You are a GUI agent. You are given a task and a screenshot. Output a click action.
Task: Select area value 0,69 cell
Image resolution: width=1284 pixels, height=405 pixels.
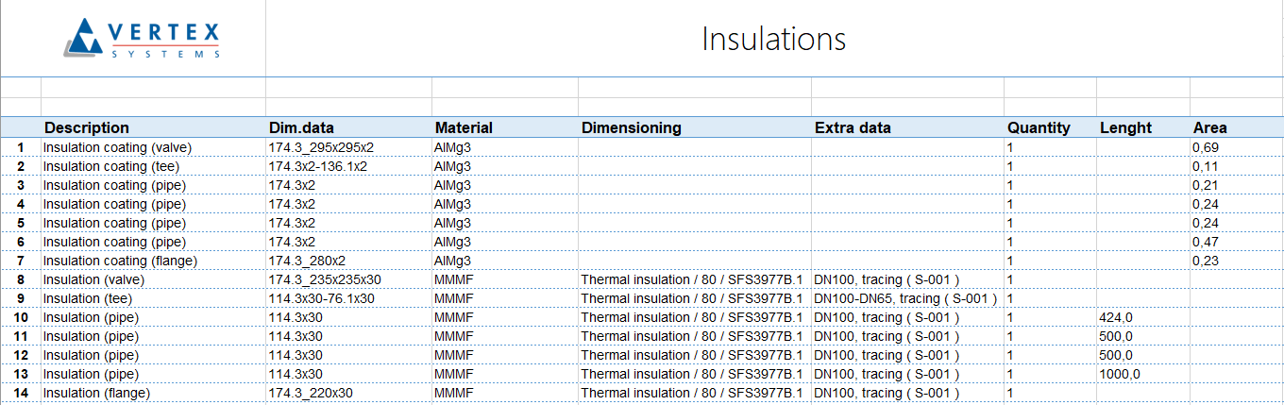pyautogui.click(x=1205, y=147)
